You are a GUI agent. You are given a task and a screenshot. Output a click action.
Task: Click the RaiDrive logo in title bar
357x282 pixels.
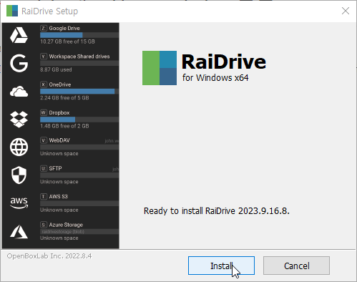[x=12, y=11]
